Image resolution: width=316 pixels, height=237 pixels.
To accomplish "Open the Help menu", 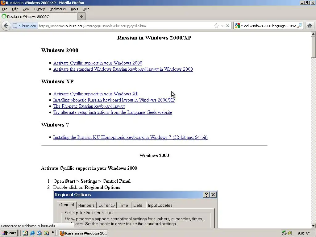I will tap(86, 9).
